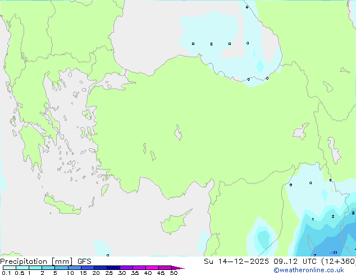Click the '25' legend scale label

[x=109, y=273]
